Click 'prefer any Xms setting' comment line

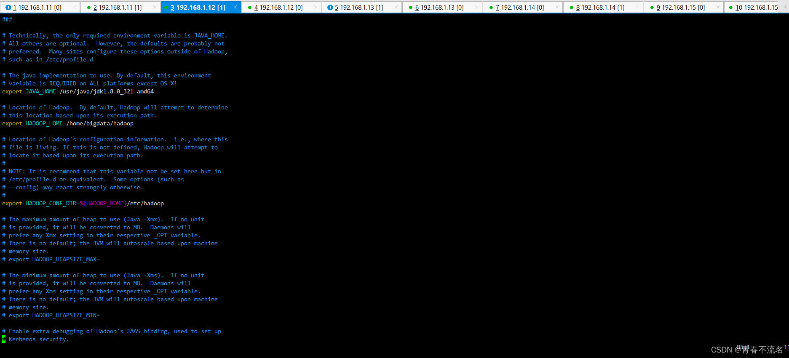pos(102,291)
